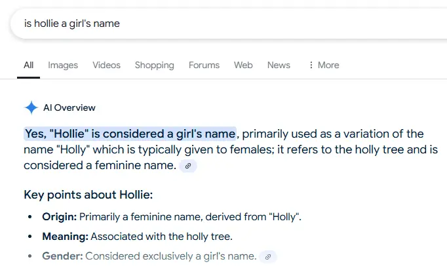
Task: Switch to the Images tab
Action: [x=63, y=65]
